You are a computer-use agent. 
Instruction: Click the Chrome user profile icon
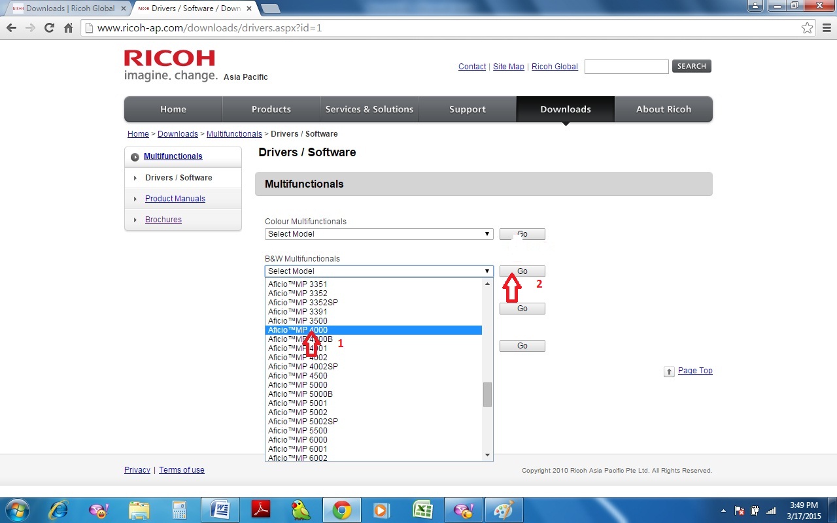[x=756, y=5]
